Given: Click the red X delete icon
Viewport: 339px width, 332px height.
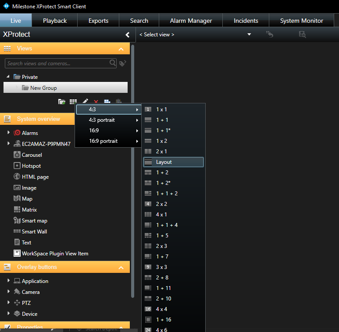Looking at the screenshot, I should (x=96, y=101).
